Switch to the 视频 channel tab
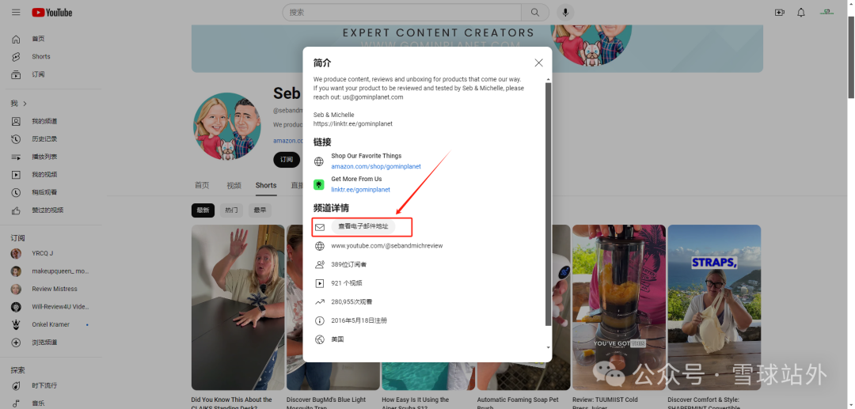 coord(234,186)
